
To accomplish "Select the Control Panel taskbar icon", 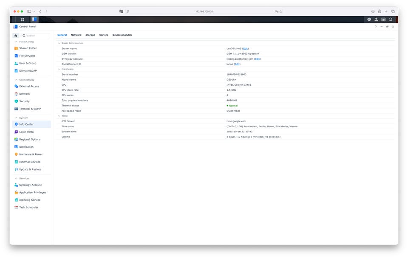I will 34,20.
